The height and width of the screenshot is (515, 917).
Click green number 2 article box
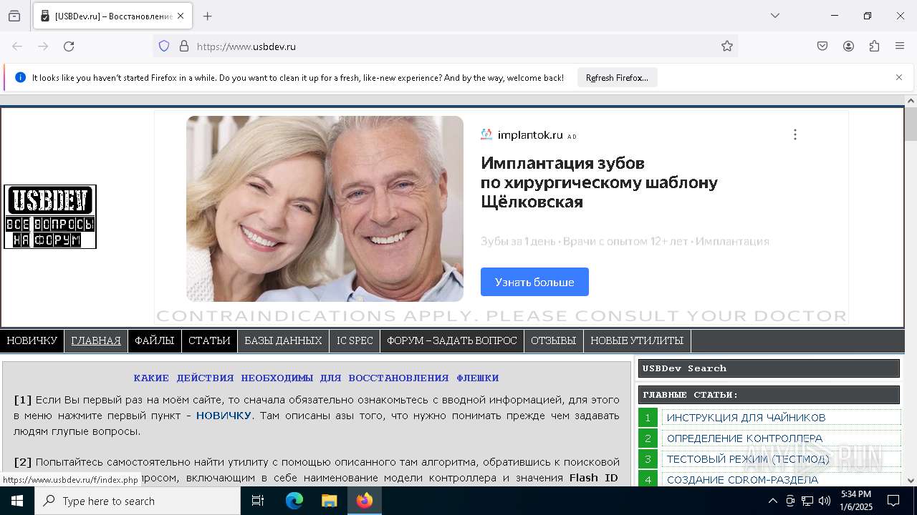(648, 438)
